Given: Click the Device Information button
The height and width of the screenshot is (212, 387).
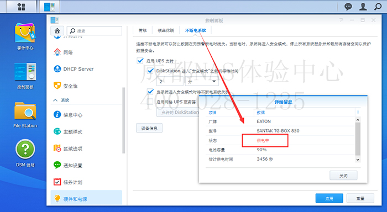Looking at the screenshot, I should pos(149,128).
